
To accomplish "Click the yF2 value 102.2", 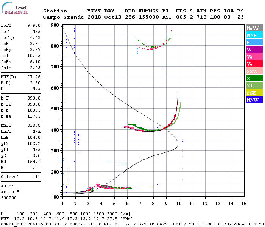I will 34,143.
